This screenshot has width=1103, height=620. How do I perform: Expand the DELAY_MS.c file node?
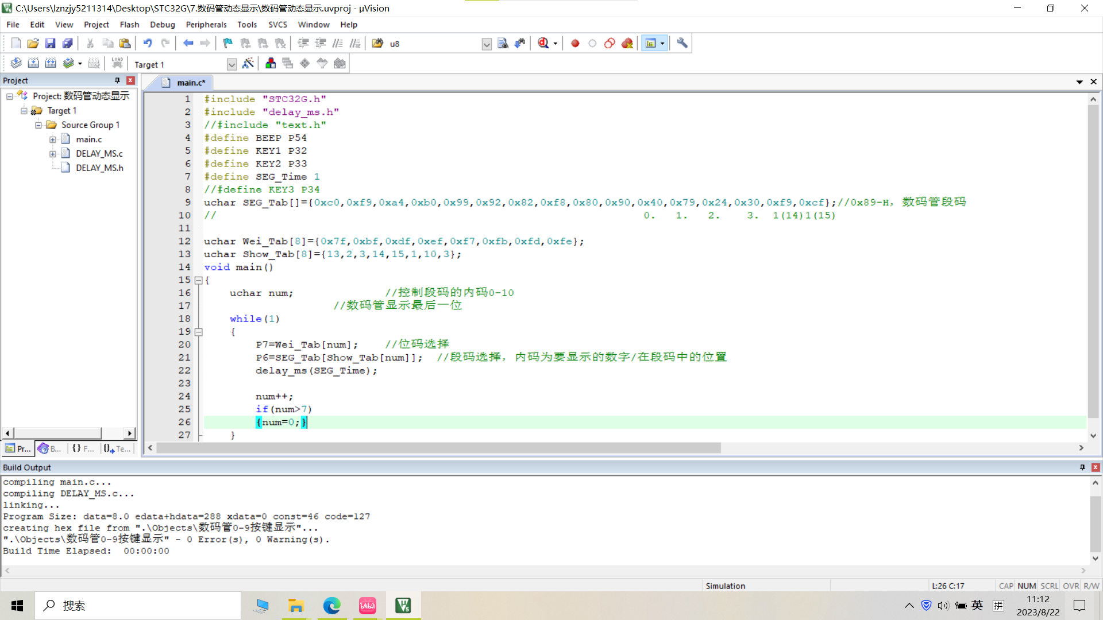coord(53,154)
